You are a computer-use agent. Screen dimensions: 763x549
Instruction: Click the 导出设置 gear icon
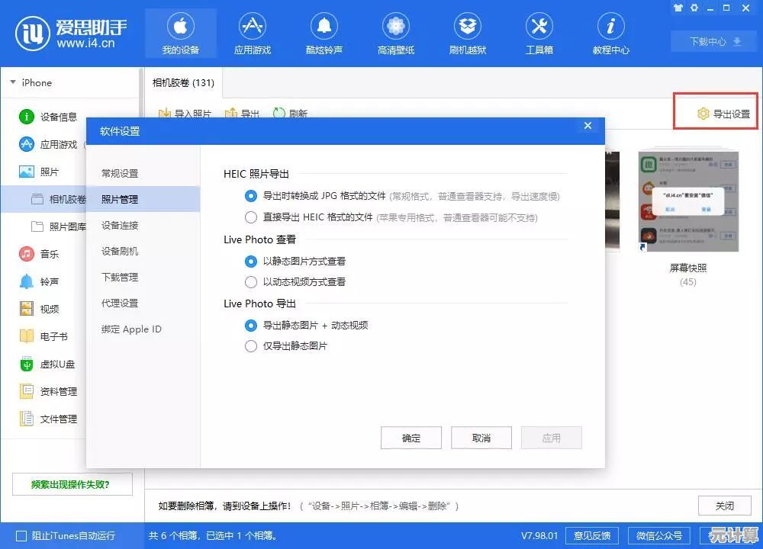click(703, 114)
